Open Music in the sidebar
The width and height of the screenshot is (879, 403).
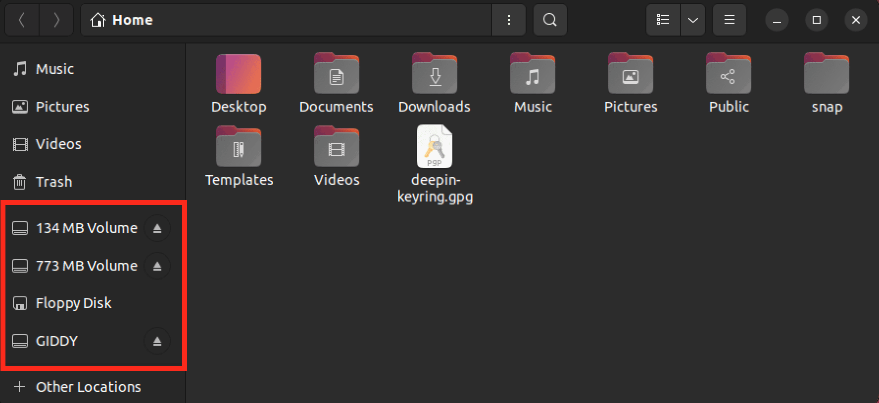93,69
